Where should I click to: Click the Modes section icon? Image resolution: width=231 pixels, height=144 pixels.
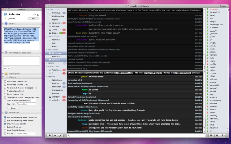pyautogui.click(x=6, y=77)
